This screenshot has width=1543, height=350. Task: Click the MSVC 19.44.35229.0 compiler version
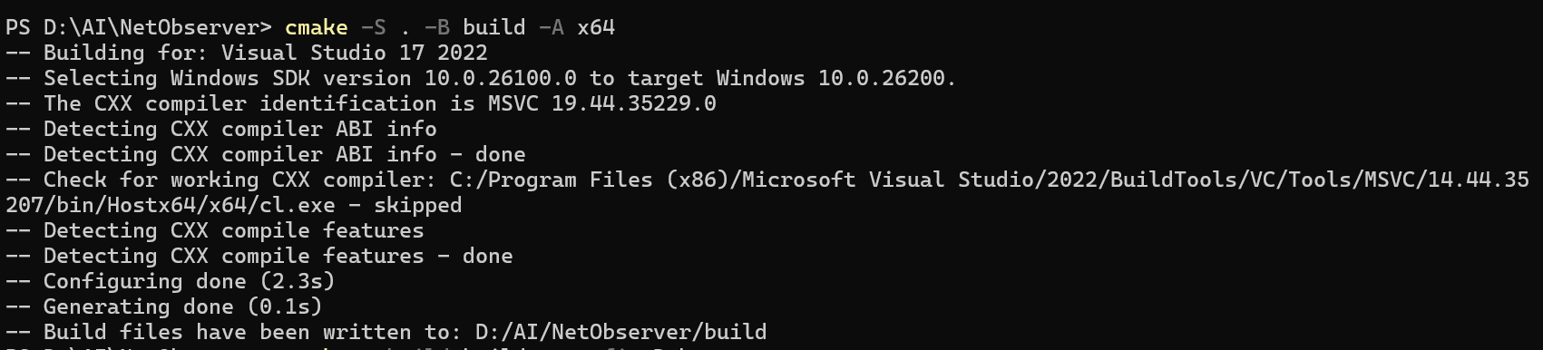[x=601, y=103]
